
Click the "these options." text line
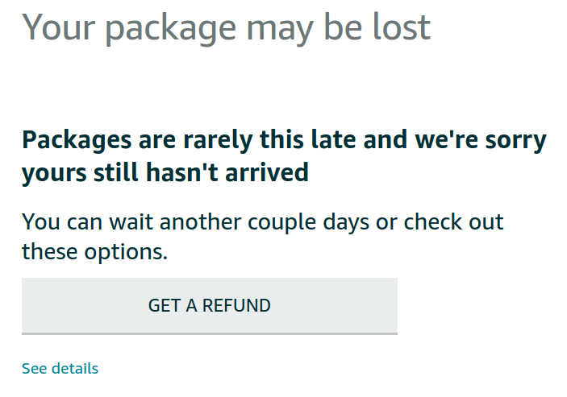click(x=94, y=251)
